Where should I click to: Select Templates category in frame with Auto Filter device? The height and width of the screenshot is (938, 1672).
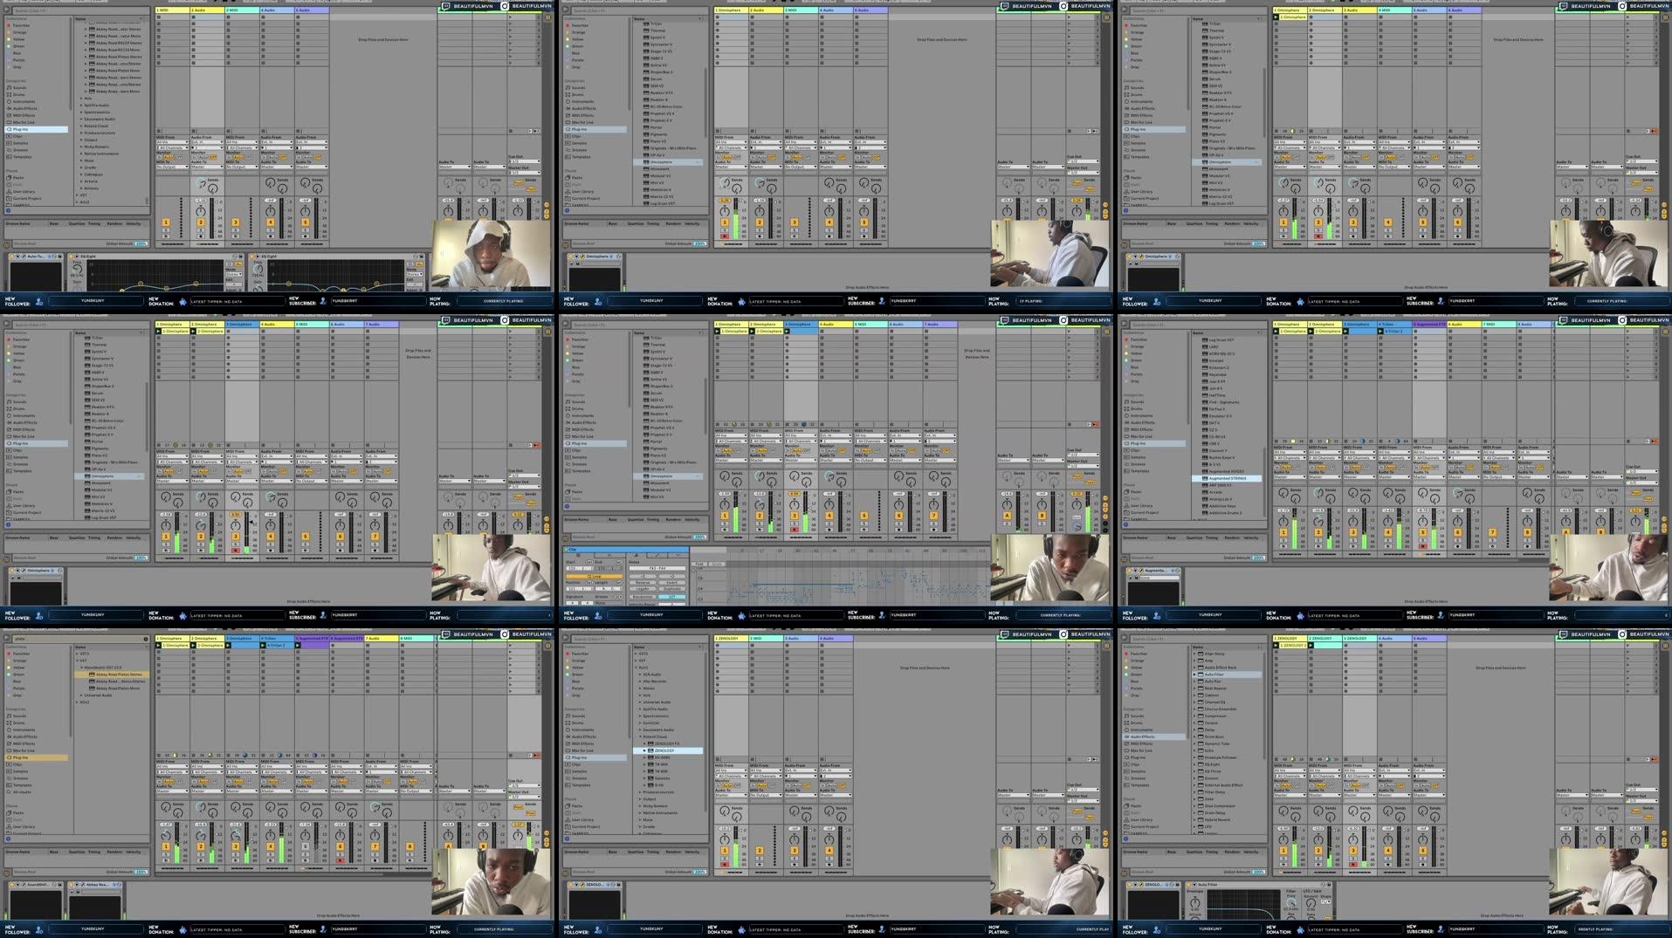click(x=1139, y=785)
